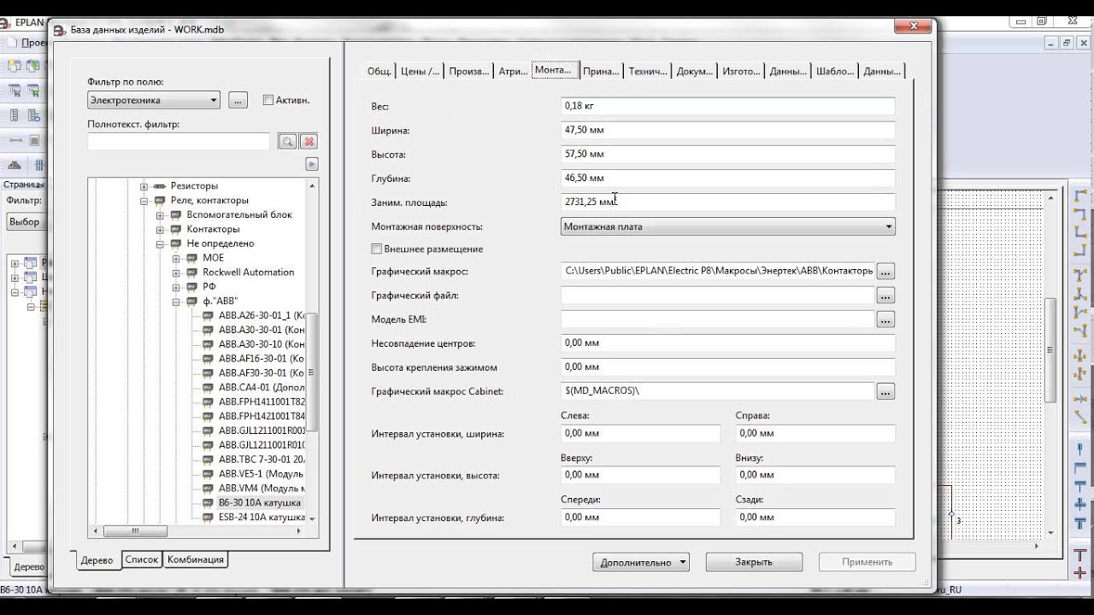Switch to the Список view tab
Screen dimensions: 1094x615
point(142,559)
